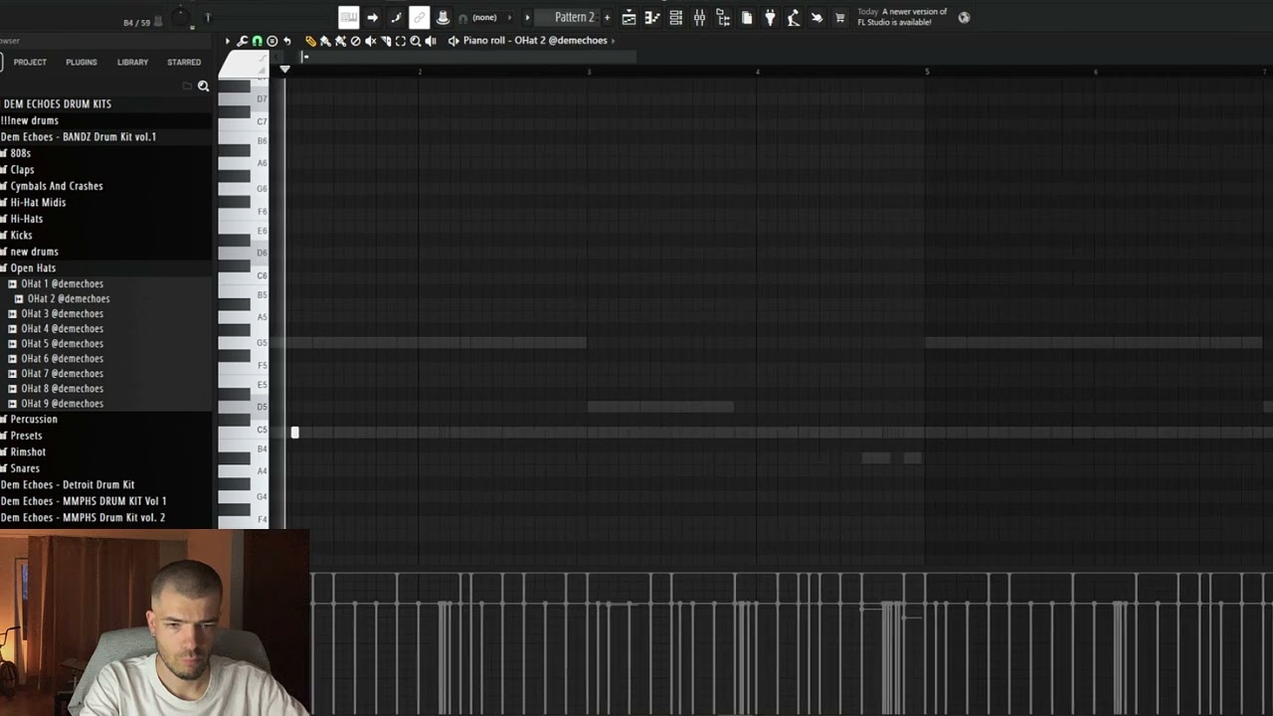Open the !!!new drums folder
The image size is (1273, 716).
pos(30,120)
